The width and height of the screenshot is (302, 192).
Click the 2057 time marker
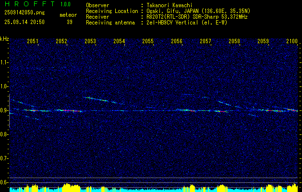[205, 41]
